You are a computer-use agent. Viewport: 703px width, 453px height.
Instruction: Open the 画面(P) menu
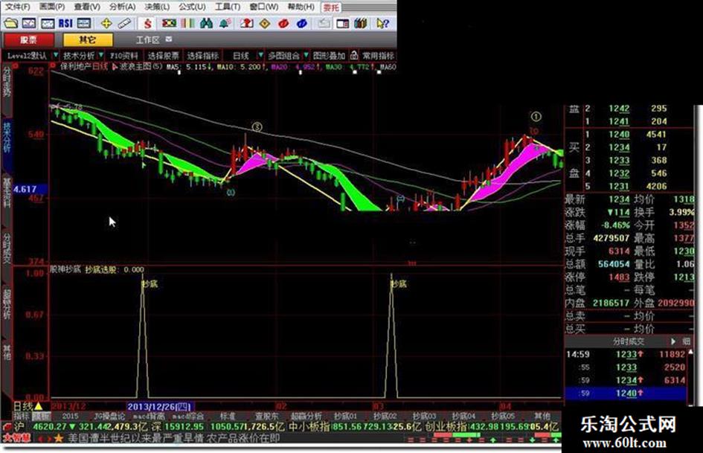click(52, 7)
